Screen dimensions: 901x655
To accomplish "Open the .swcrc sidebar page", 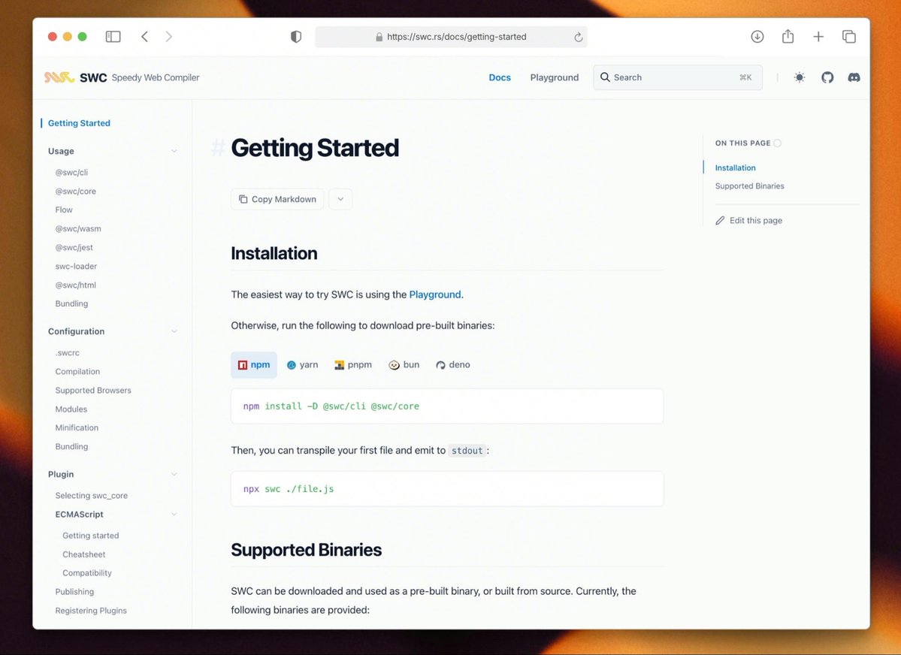I will coord(67,353).
